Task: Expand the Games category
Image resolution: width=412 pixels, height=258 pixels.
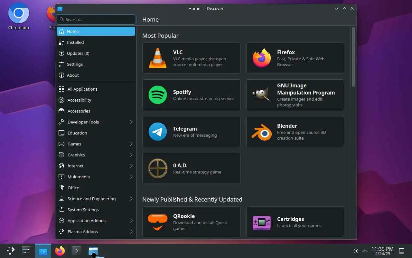Action: [x=131, y=144]
